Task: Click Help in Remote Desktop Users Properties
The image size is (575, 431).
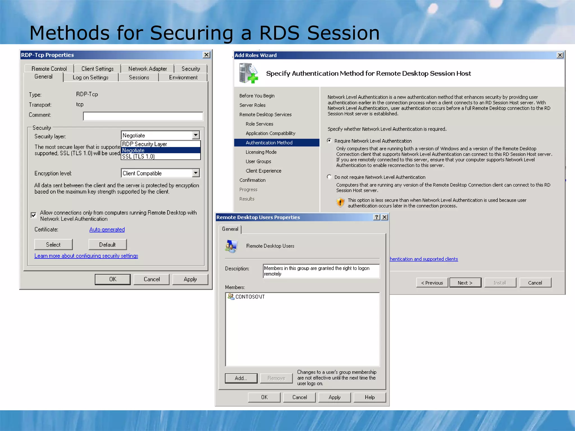Action: click(370, 397)
